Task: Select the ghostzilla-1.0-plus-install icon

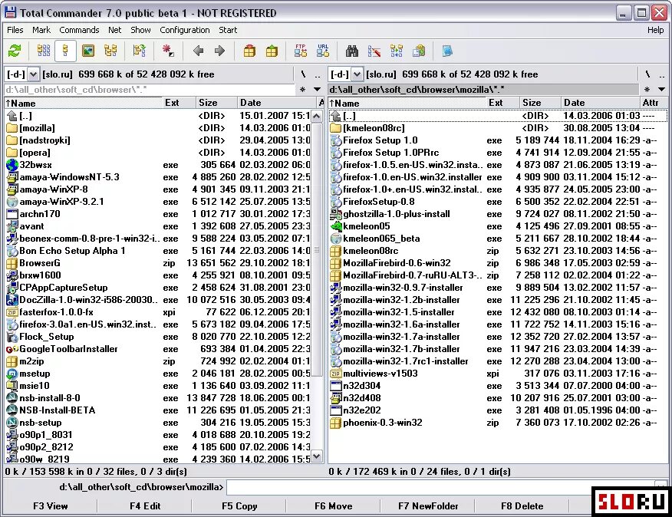Action: 336,214
